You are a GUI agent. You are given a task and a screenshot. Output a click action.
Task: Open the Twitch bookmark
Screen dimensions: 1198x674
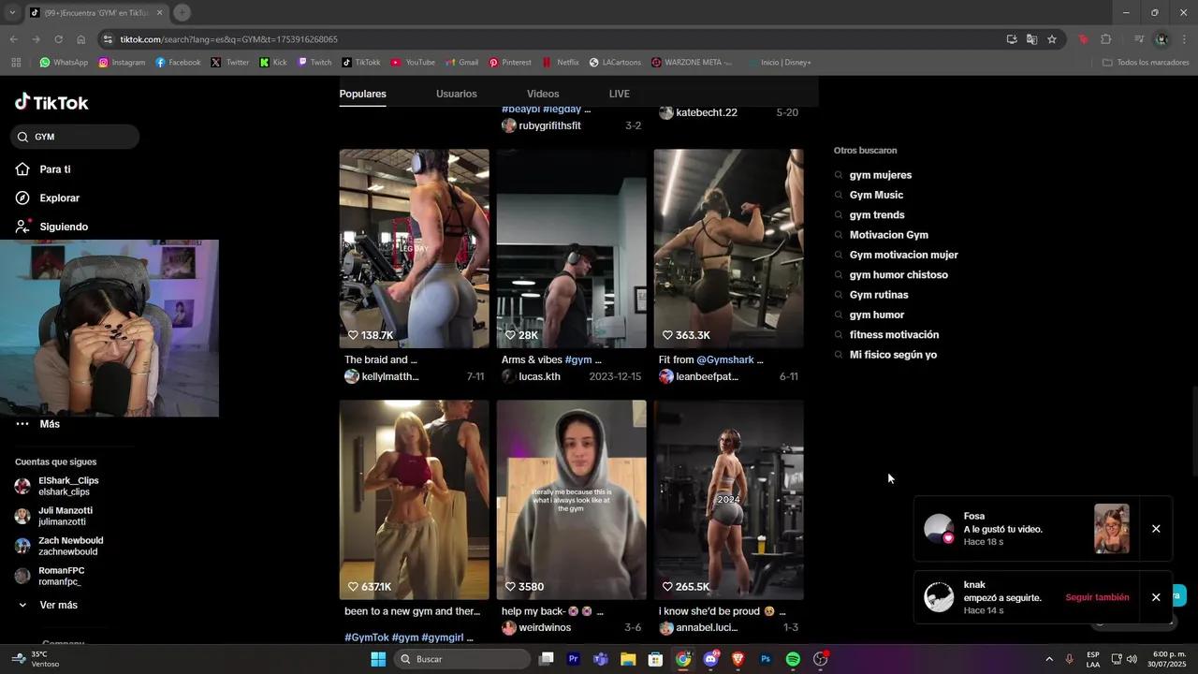point(314,63)
